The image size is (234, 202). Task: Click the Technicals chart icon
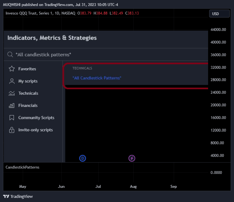12,93
